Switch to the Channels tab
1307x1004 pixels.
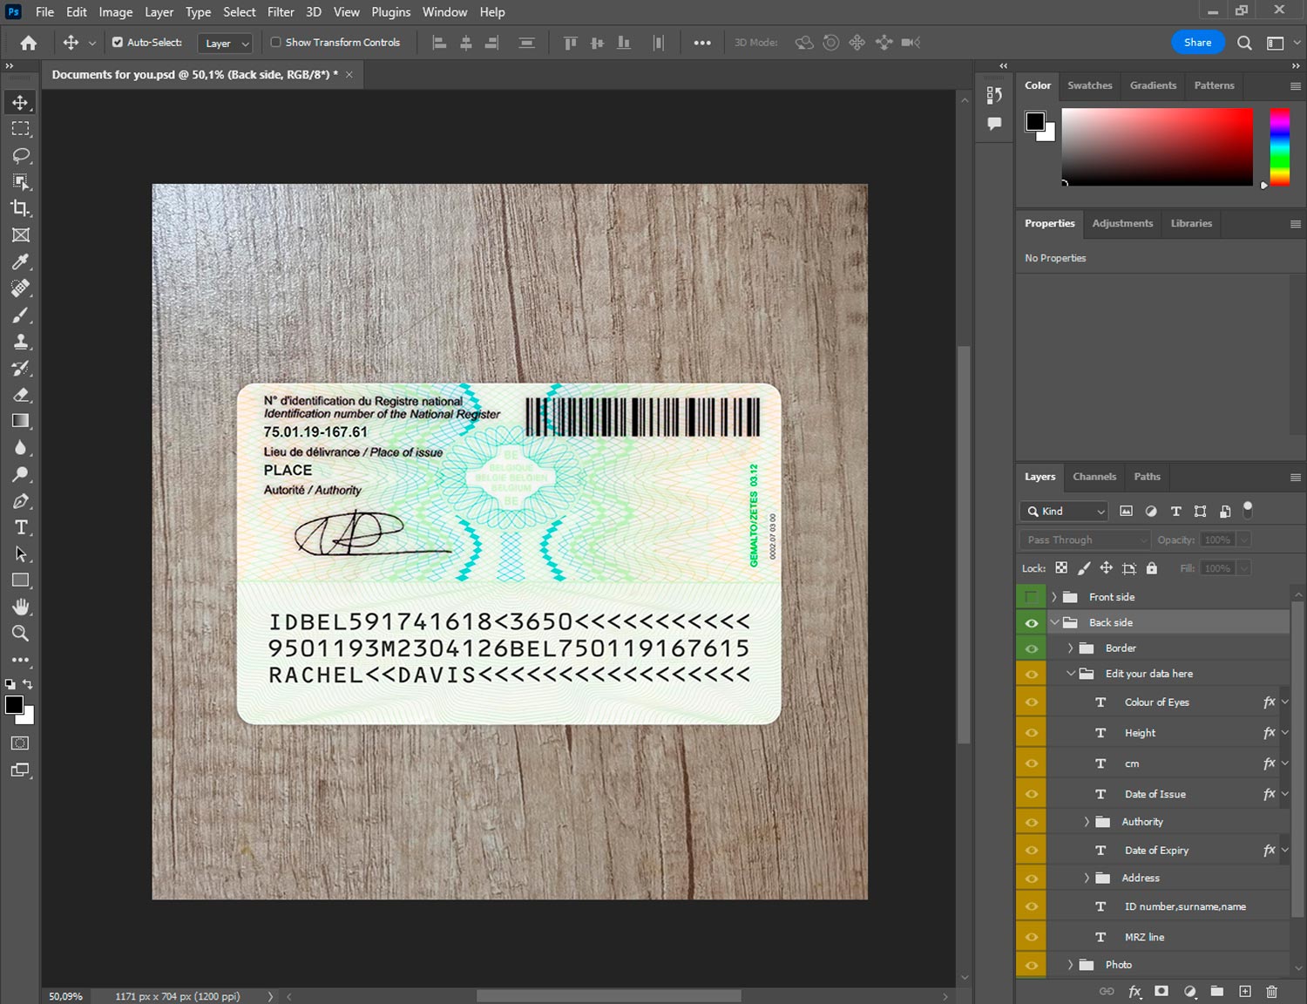coord(1094,477)
